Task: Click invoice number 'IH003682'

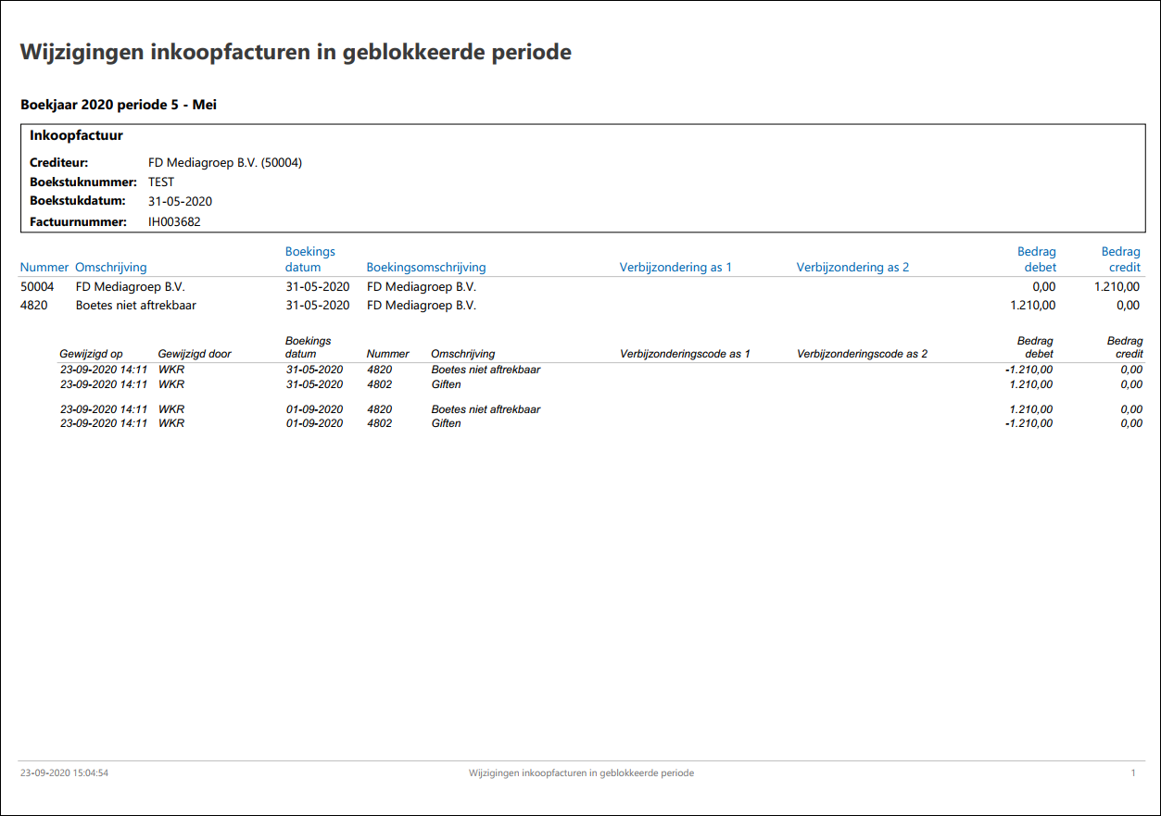Action: [174, 222]
